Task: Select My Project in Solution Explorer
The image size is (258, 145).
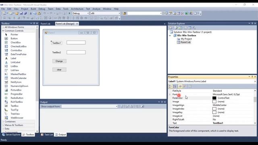Action: pyautogui.click(x=186, y=39)
